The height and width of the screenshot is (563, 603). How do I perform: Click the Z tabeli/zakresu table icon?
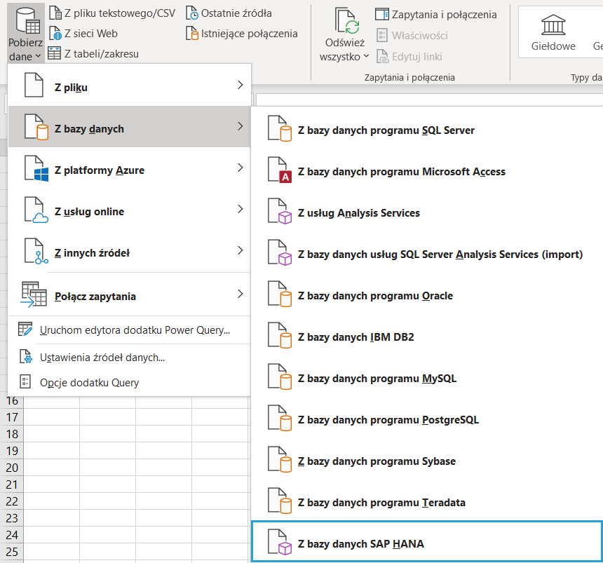(x=55, y=53)
